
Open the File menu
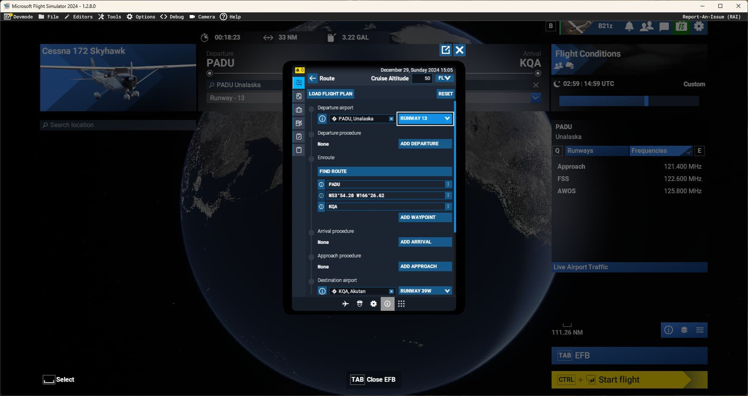point(48,17)
